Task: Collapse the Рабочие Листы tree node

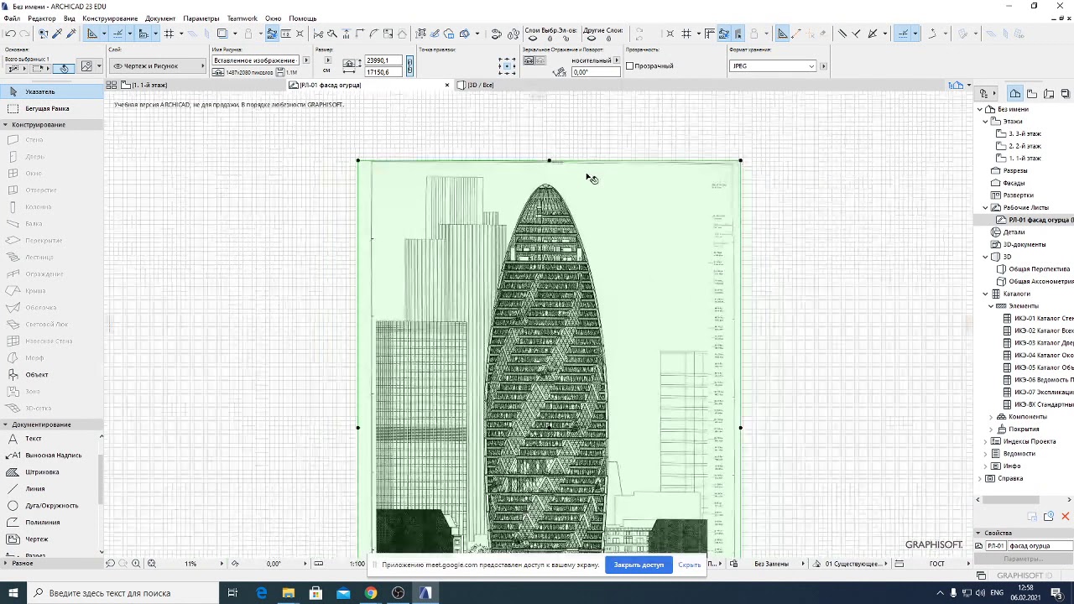Action: tap(986, 207)
